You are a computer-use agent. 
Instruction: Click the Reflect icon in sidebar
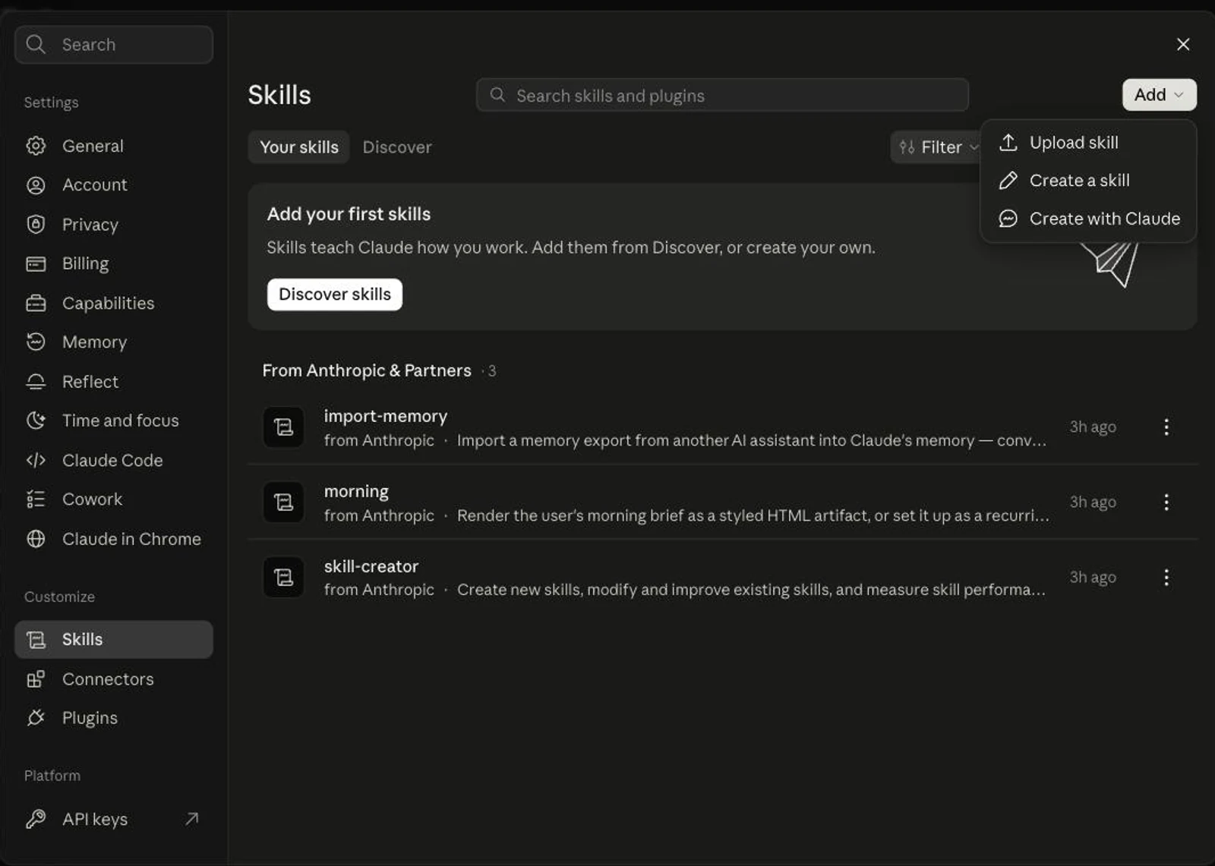click(36, 381)
